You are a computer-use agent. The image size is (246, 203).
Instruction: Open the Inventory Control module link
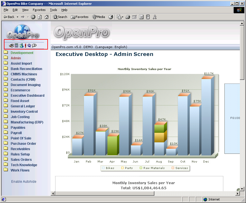24,112
